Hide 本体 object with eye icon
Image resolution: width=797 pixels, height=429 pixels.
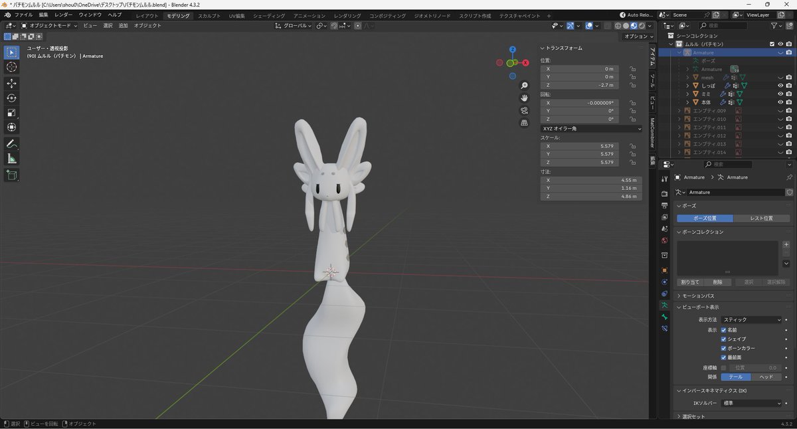coord(780,102)
